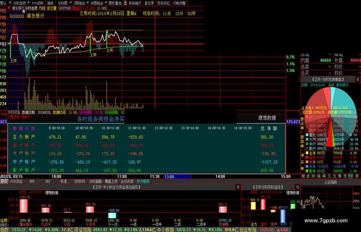Click the 设 settings button of 分时龙虎看盘 panel
The width and height of the screenshot is (361, 232).
pyautogui.click(x=358, y=79)
